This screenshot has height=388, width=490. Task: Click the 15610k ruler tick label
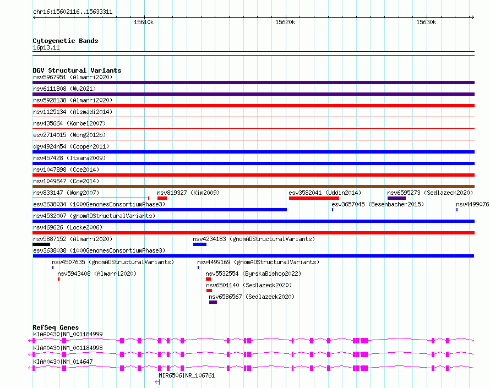coord(144,22)
